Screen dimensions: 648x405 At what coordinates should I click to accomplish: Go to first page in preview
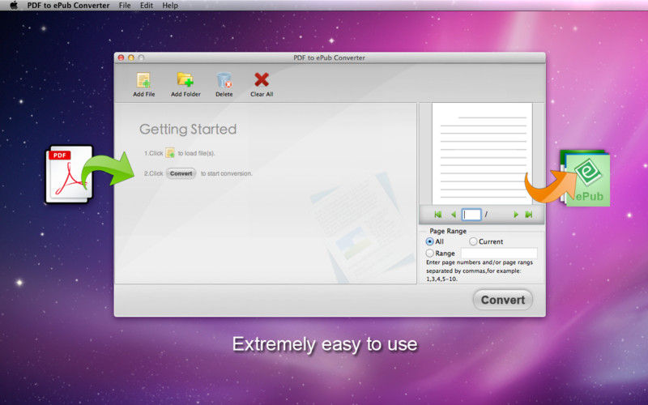coord(438,215)
